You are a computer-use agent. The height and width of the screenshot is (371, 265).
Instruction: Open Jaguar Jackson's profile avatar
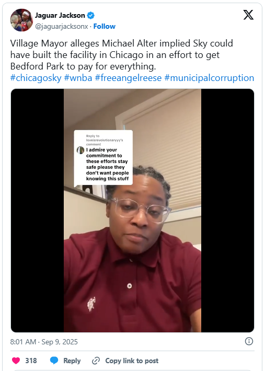(21, 20)
